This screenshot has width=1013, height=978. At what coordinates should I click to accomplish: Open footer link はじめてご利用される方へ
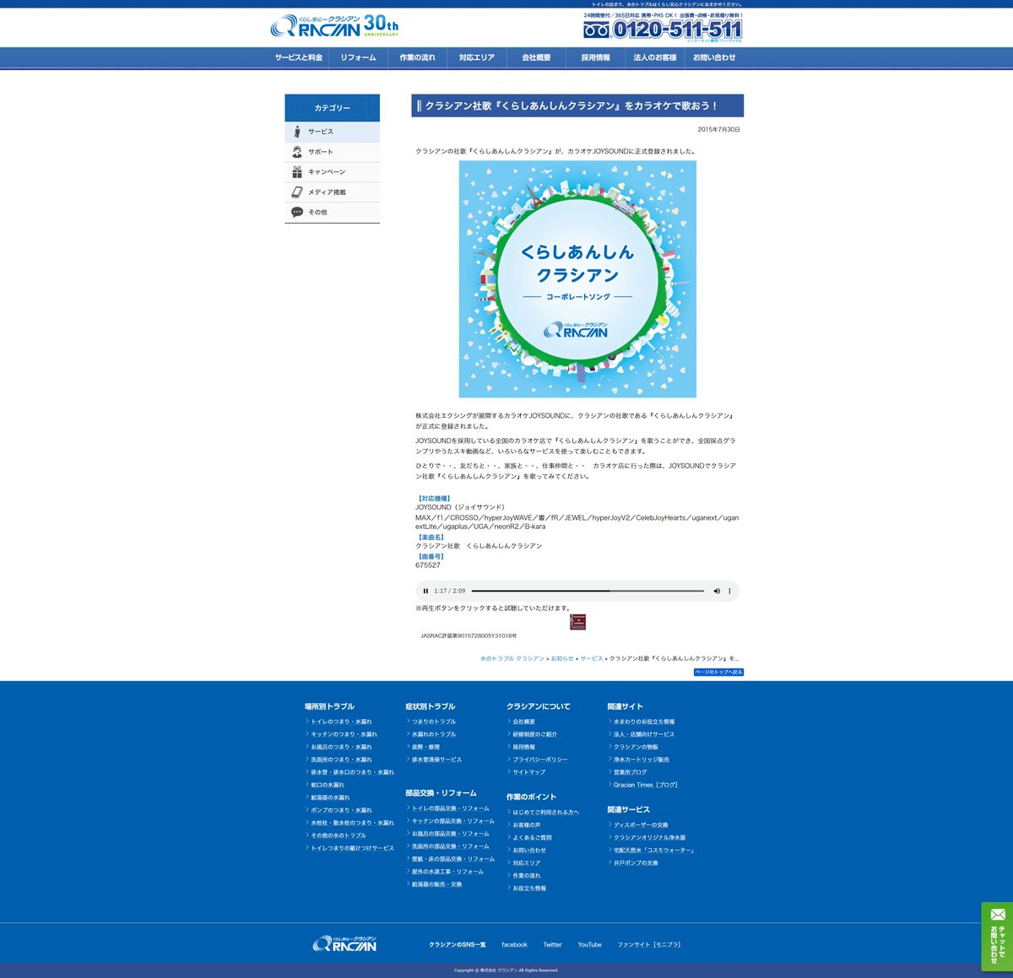coord(545,813)
